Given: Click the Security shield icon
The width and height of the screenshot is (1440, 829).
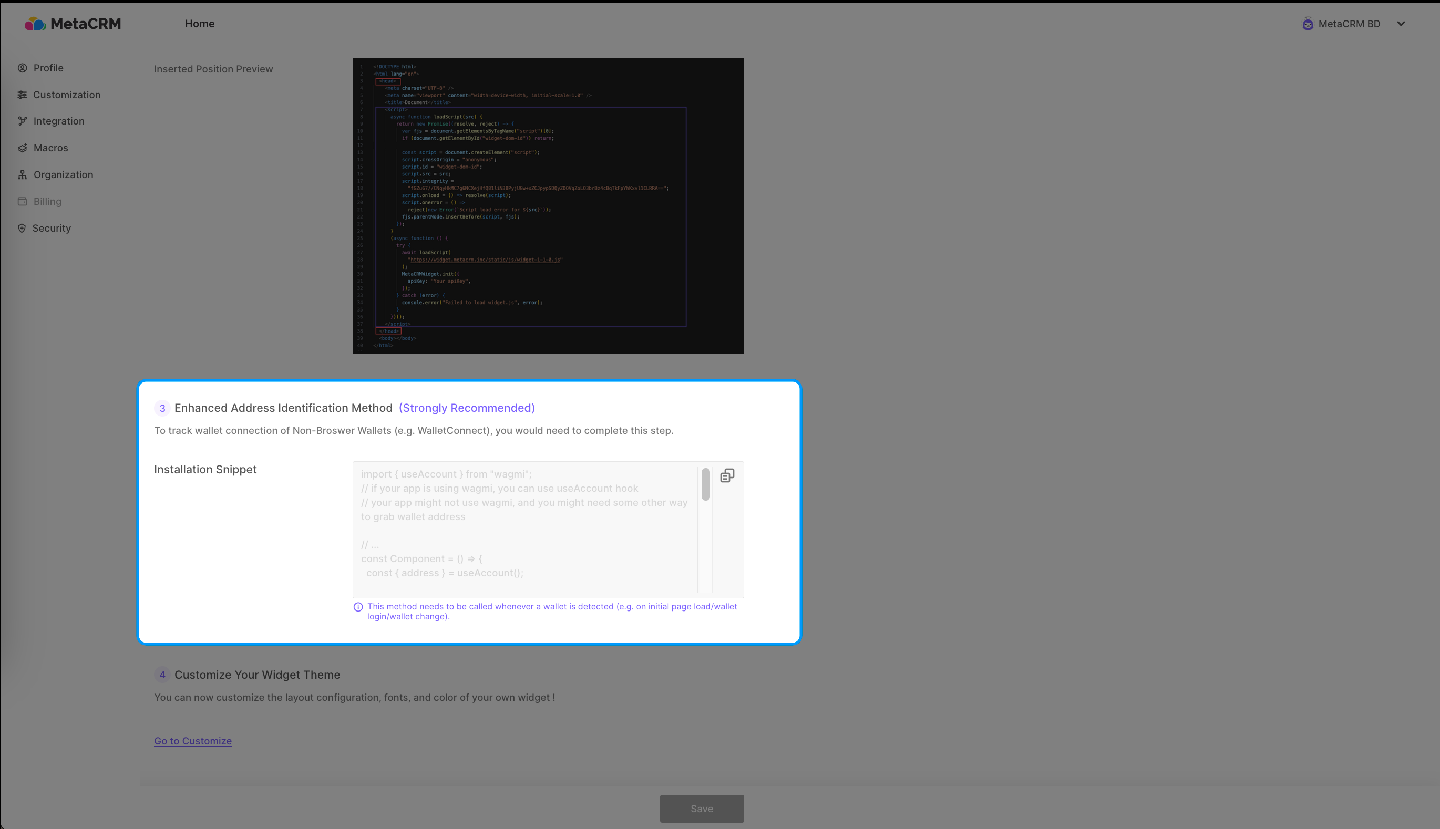Looking at the screenshot, I should (22, 228).
